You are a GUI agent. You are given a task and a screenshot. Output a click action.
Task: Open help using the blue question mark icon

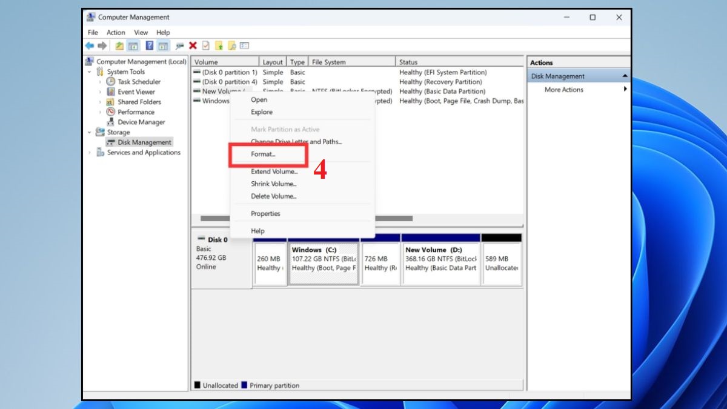[x=149, y=45]
